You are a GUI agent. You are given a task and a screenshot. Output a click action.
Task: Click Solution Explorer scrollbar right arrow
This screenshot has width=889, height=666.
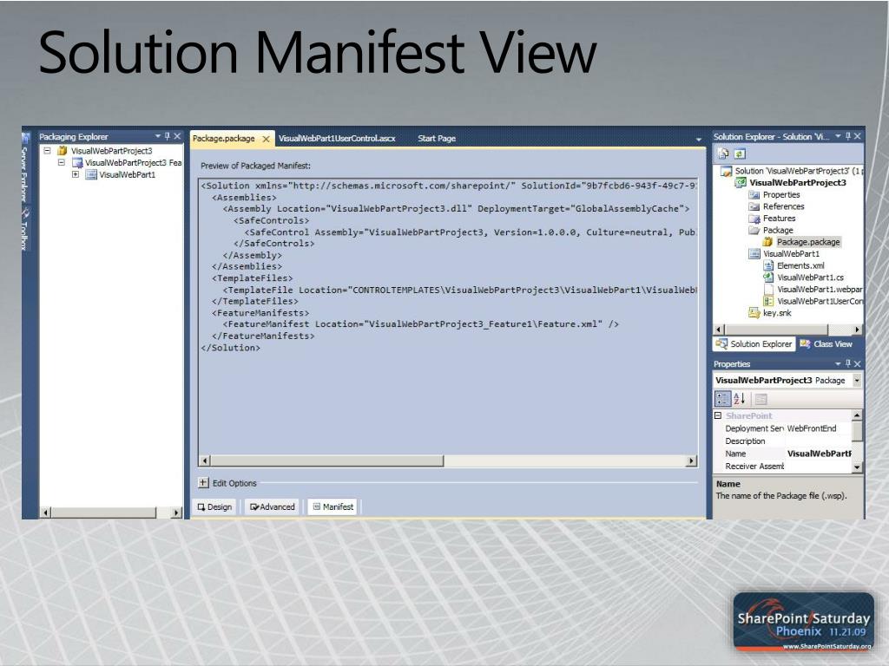(x=857, y=330)
